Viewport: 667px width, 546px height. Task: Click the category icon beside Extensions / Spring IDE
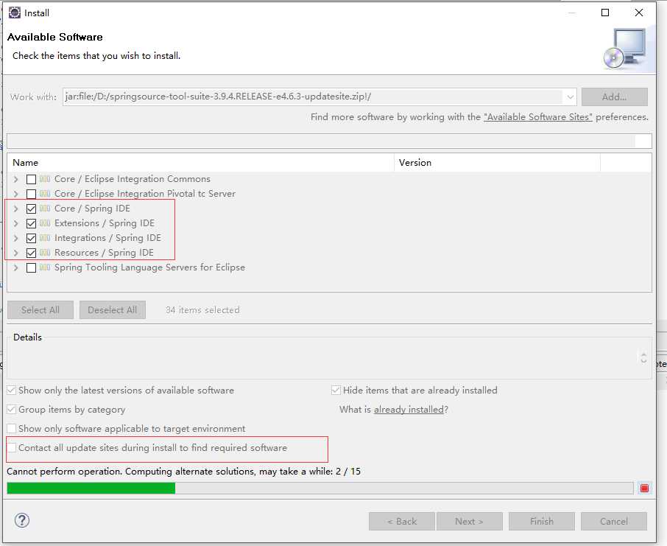click(x=45, y=223)
